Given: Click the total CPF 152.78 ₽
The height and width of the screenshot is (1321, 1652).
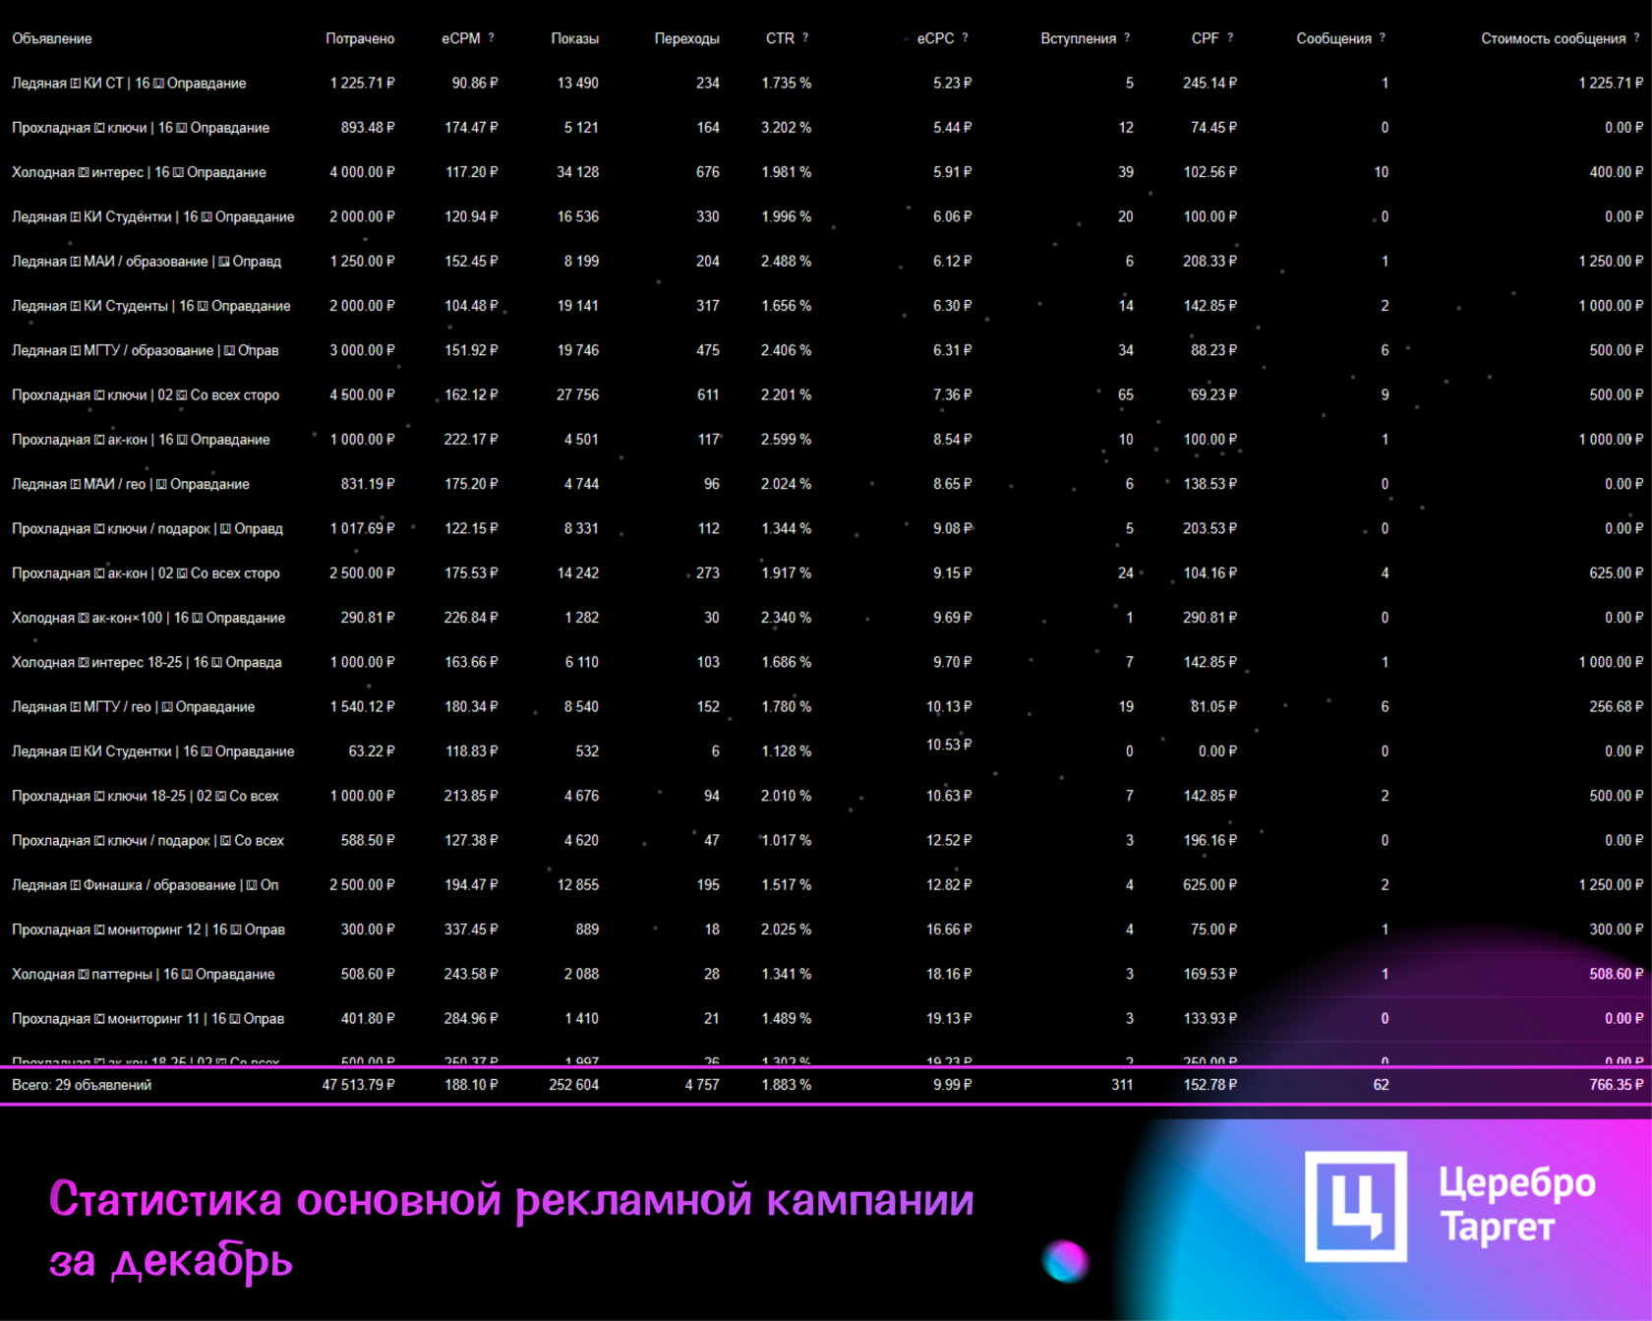Looking at the screenshot, I should [x=1209, y=1085].
